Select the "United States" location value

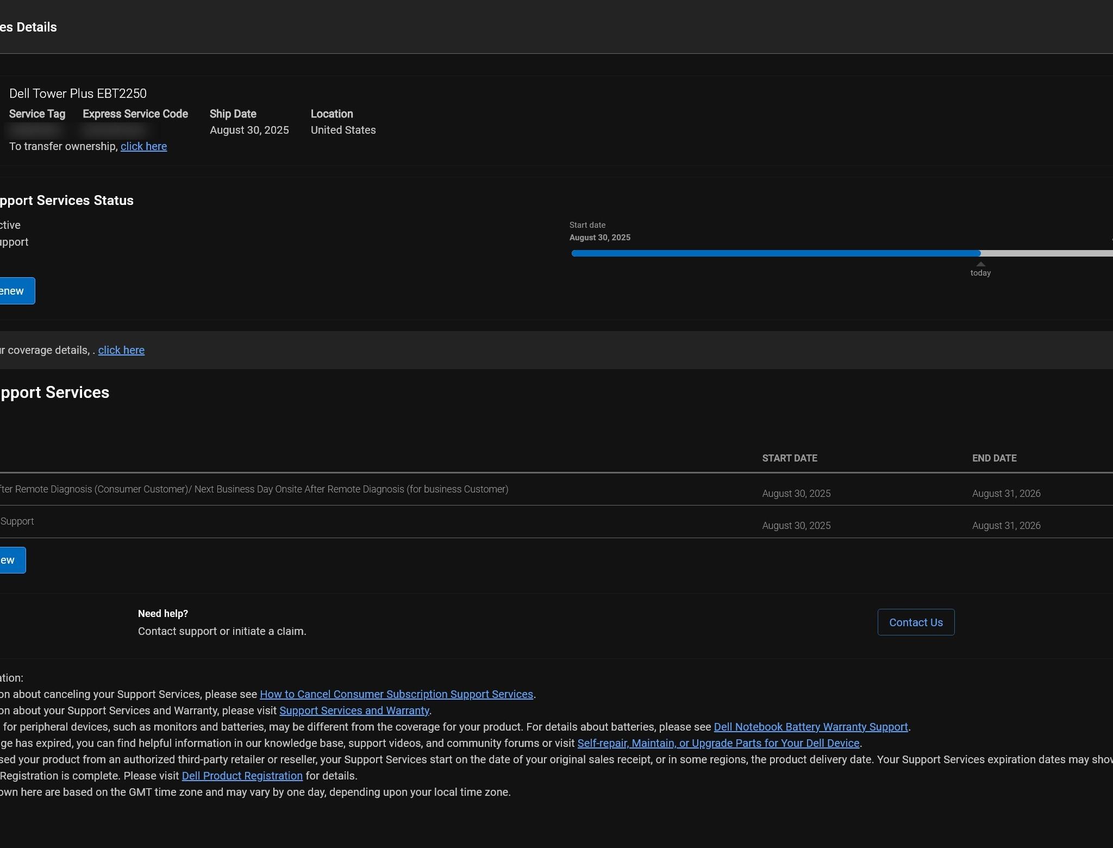(343, 130)
